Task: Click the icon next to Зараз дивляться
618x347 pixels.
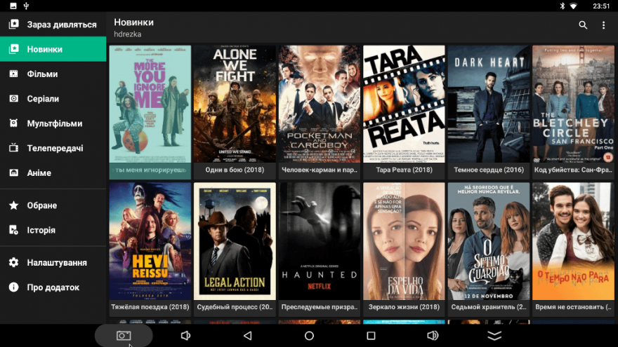Action: [14, 24]
